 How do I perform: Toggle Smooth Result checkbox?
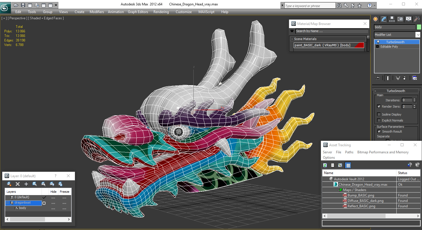click(x=379, y=131)
